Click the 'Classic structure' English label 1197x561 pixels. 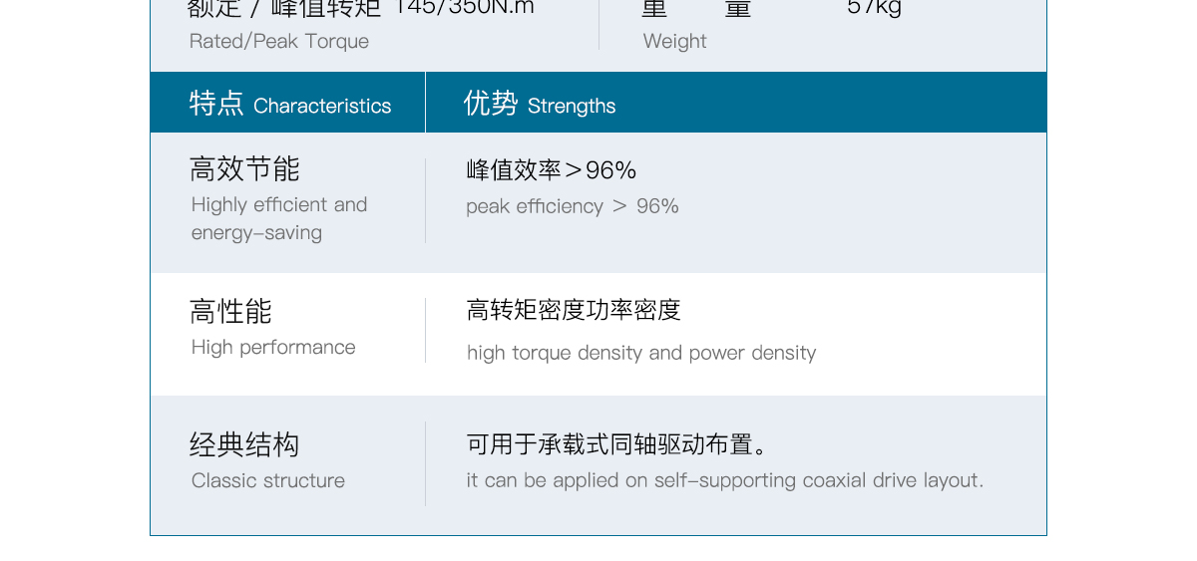coord(268,481)
